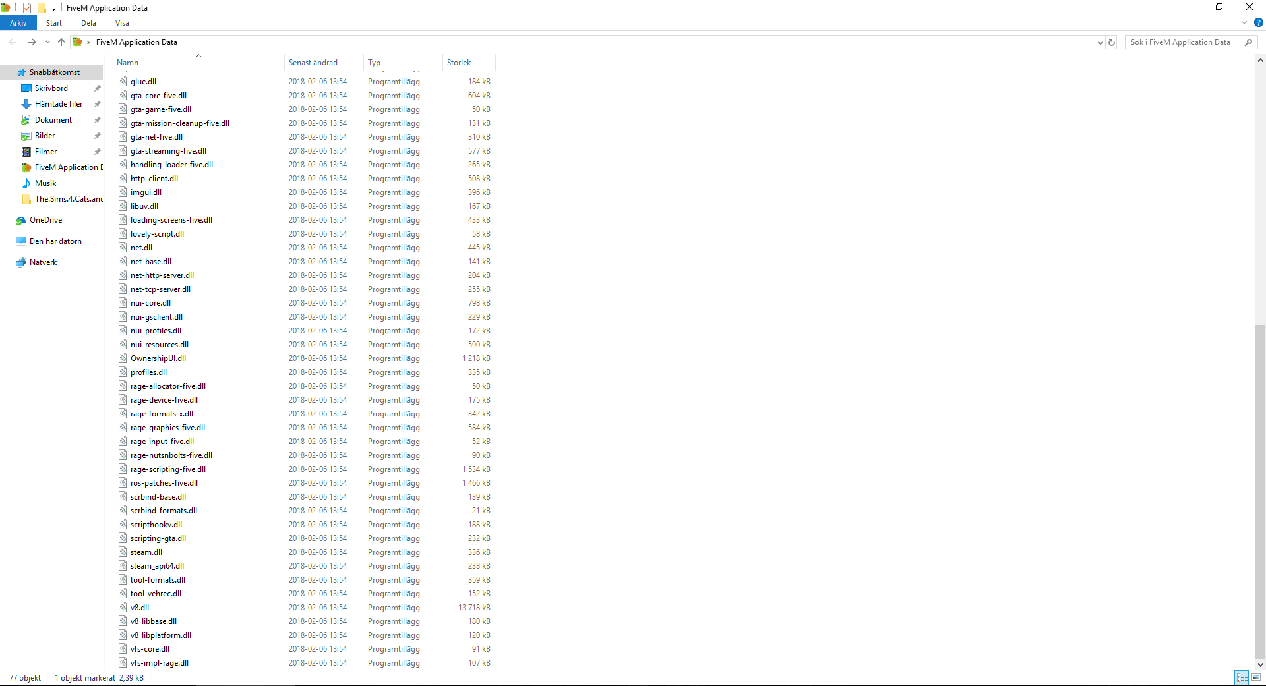Click the Properties quick access toolbar icon
The width and height of the screenshot is (1266, 686).
pos(27,8)
